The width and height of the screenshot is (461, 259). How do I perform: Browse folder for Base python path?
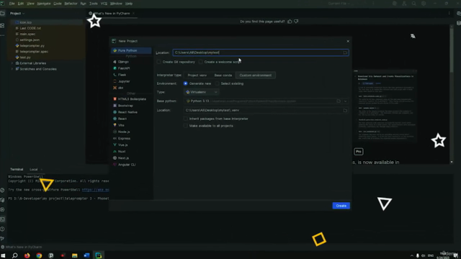(339, 101)
